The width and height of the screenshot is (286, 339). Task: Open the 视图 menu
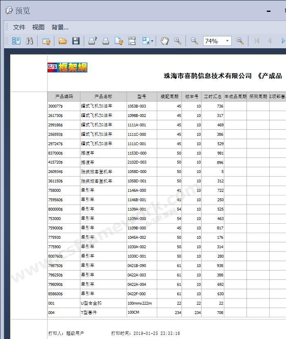[38, 27]
